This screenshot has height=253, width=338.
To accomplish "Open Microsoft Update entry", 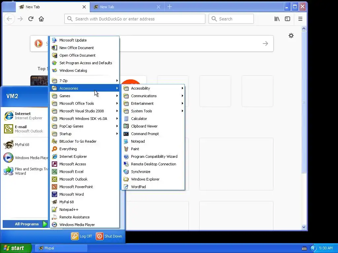I will tap(84, 40).
